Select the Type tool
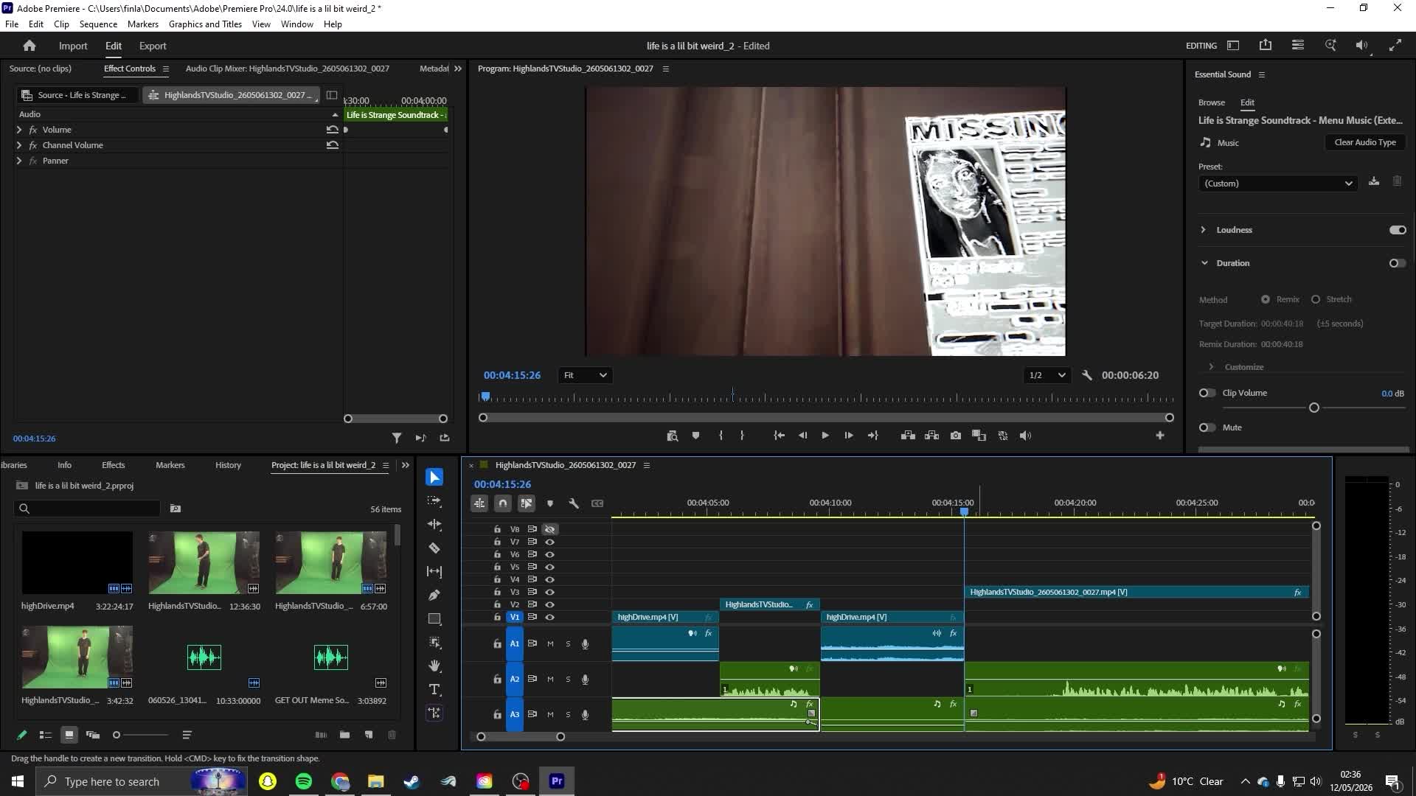1416x796 pixels. (x=434, y=690)
